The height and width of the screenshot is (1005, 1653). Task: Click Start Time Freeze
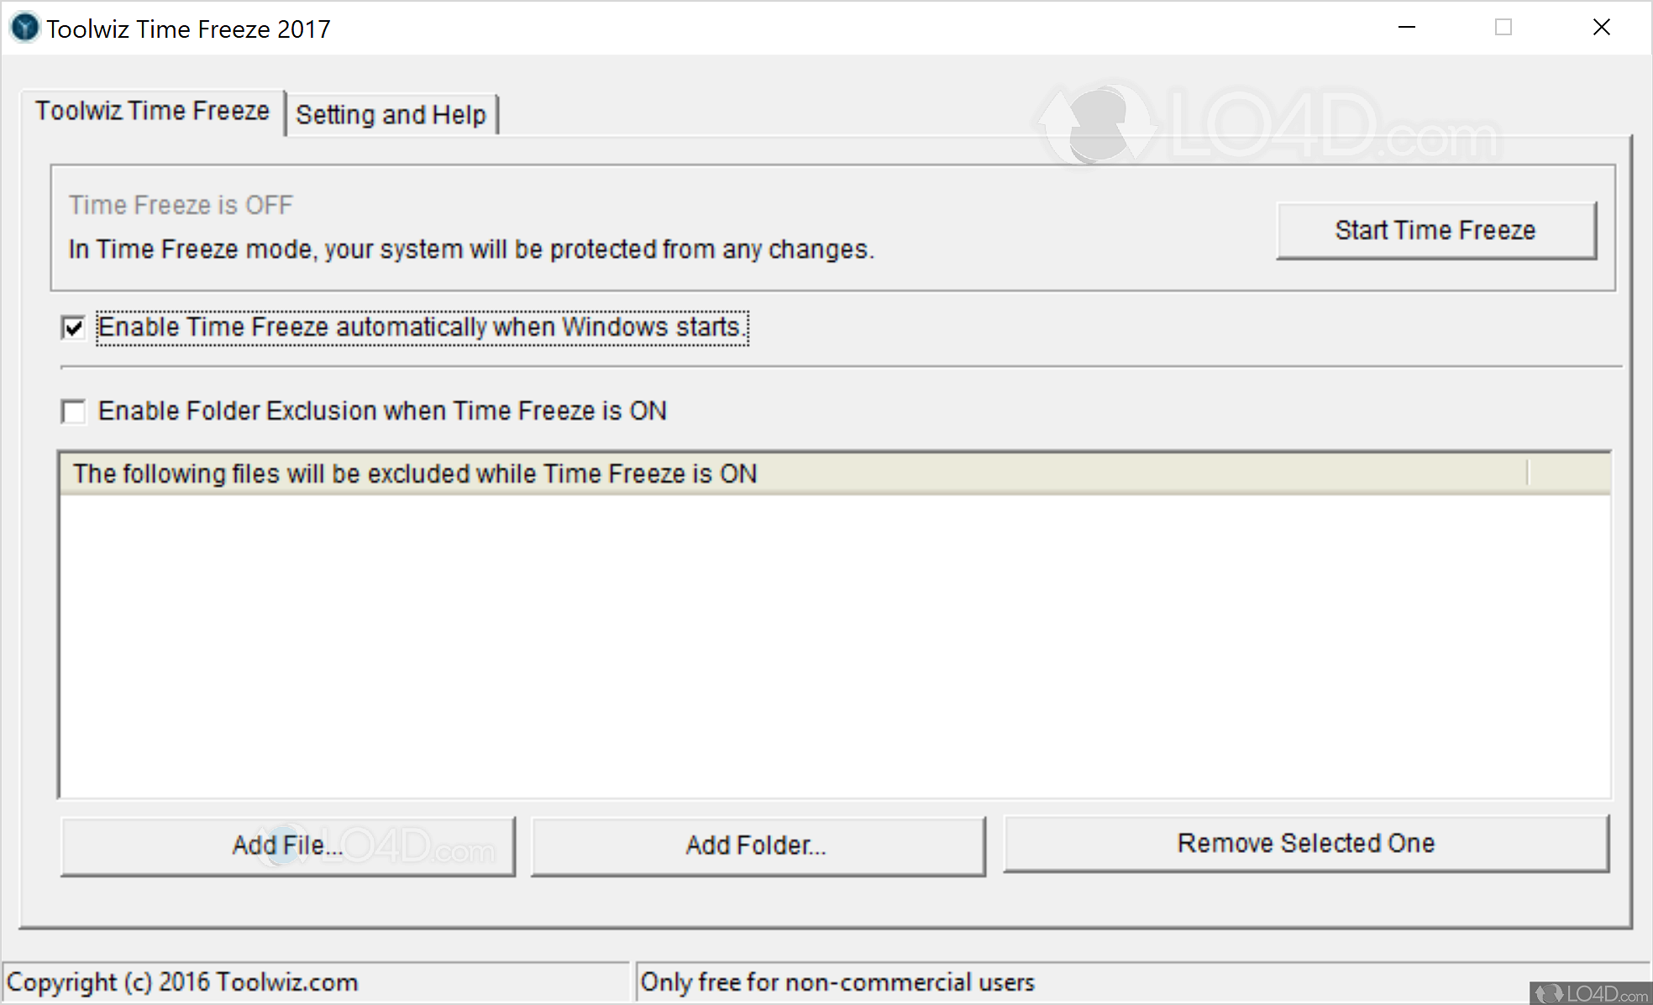tap(1435, 229)
